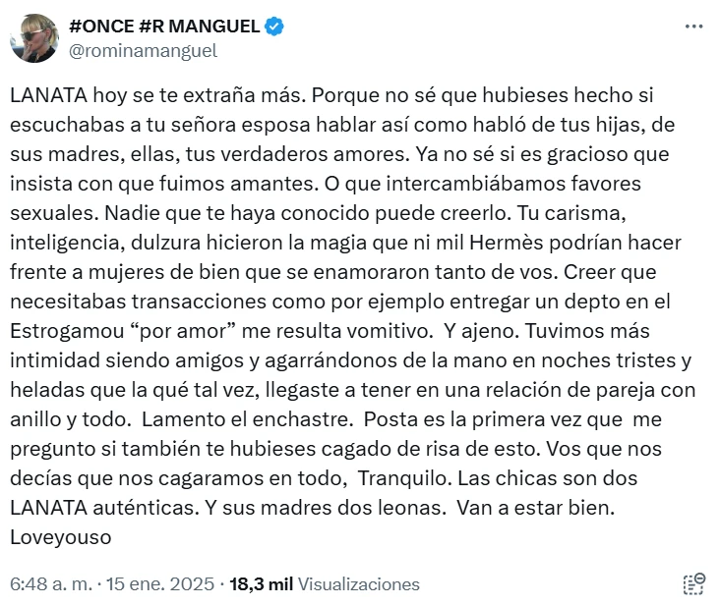Open Romina Manguel's profile picture
The image size is (720, 606).
coord(33,37)
